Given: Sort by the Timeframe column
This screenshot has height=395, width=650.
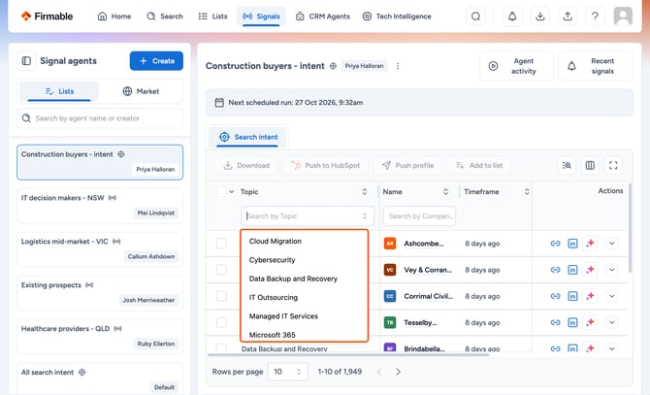Looking at the screenshot, I should (527, 191).
